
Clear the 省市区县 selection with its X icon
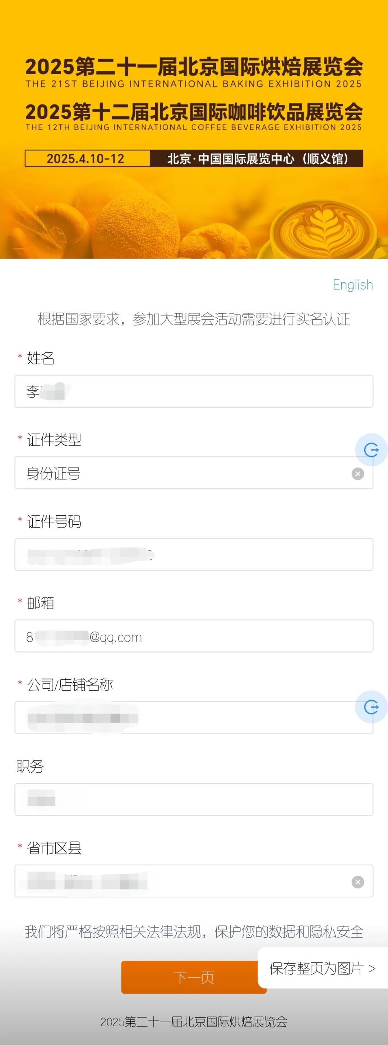tap(358, 882)
